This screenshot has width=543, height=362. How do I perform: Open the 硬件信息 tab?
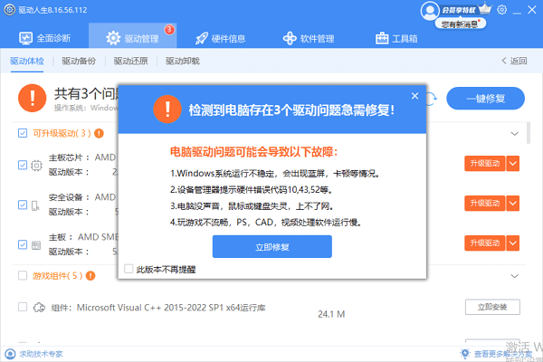pyautogui.click(x=220, y=38)
